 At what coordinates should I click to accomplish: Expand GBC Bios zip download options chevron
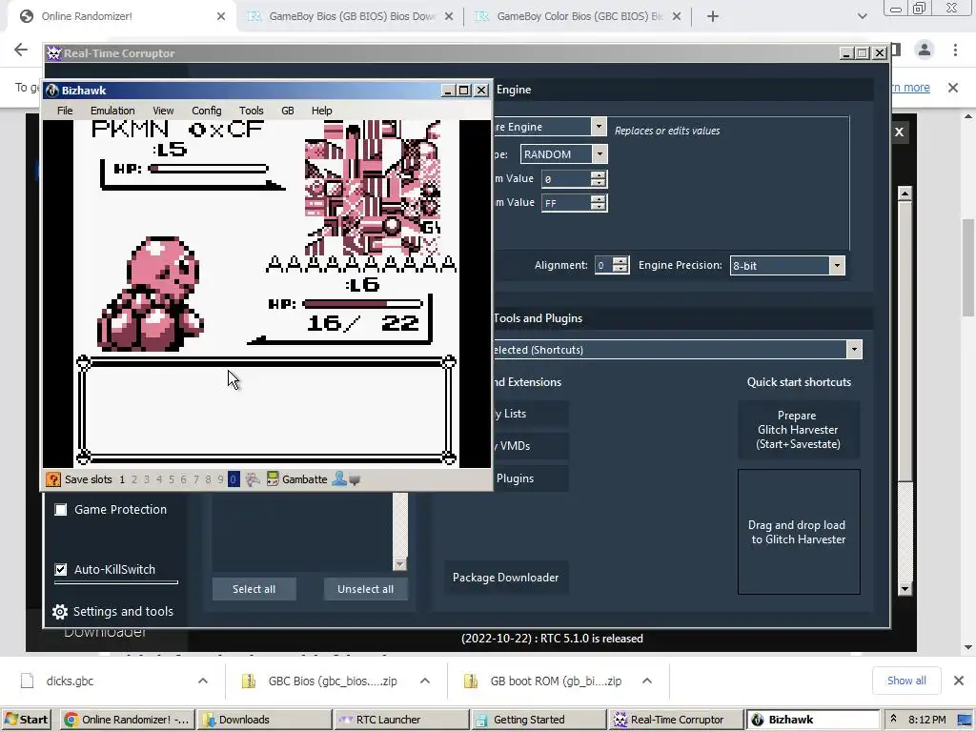click(x=425, y=681)
